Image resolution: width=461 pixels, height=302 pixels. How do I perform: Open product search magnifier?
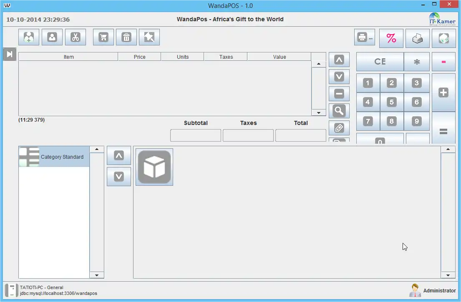pos(339,111)
